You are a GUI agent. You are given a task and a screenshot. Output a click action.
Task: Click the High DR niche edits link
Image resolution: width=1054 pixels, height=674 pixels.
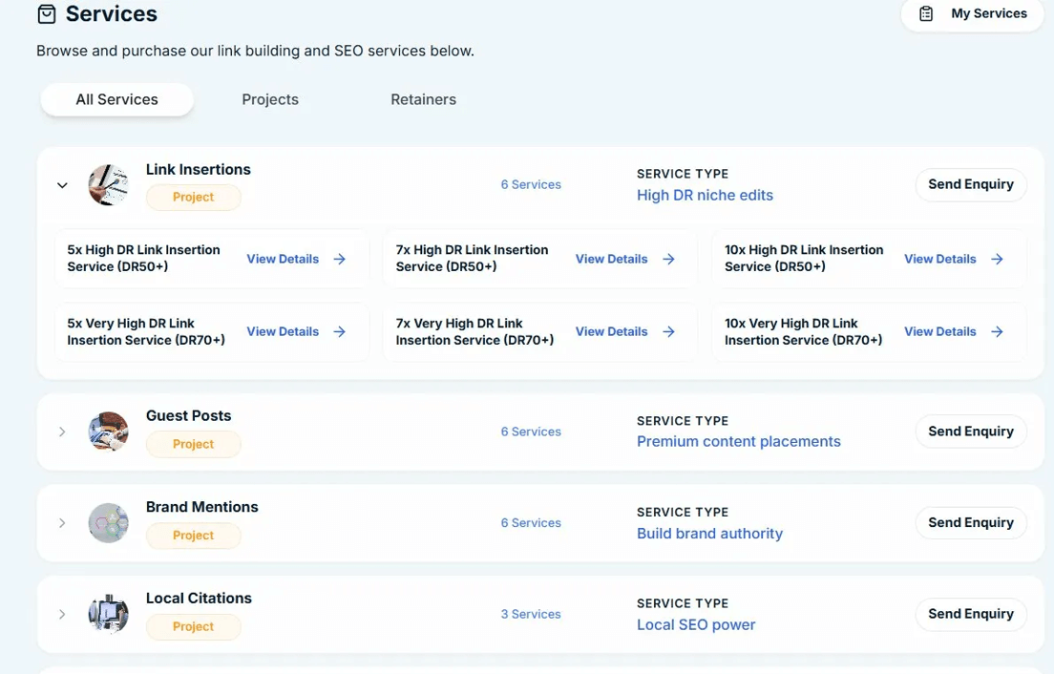[x=705, y=195]
